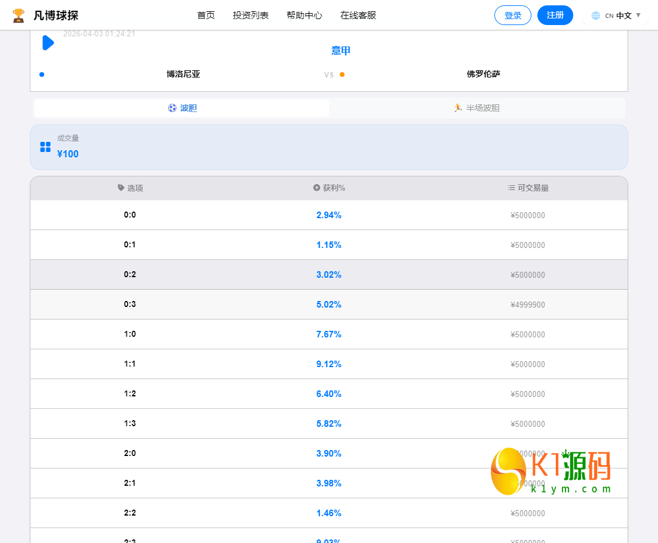Click the tag icon in 选项 column header

(x=120, y=188)
